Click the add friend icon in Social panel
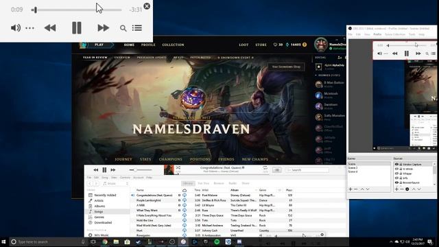Image resolution: width=439 pixels, height=247 pixels. (x=340, y=58)
